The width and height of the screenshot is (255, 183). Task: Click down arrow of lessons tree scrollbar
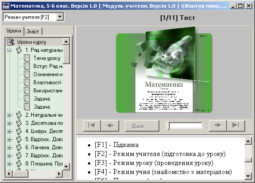pos(66,167)
